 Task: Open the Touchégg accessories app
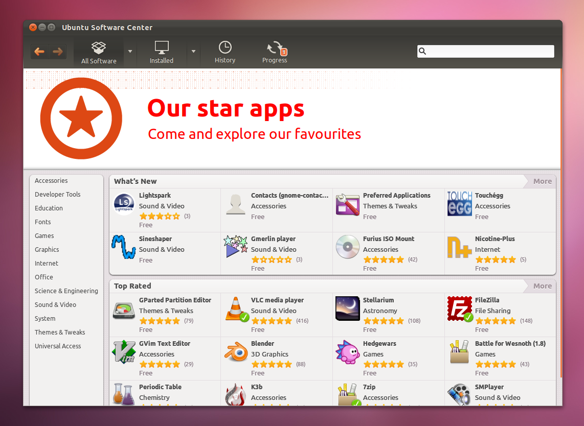click(x=459, y=203)
